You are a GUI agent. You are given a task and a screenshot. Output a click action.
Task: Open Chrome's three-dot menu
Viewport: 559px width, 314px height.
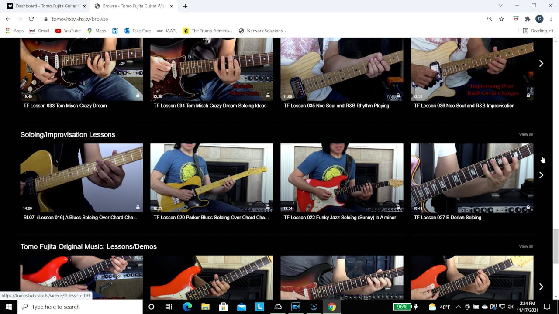point(550,19)
